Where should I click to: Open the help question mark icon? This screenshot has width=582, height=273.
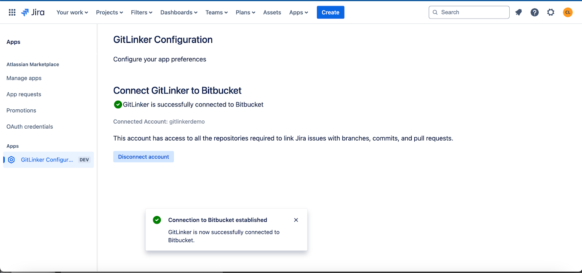(534, 12)
